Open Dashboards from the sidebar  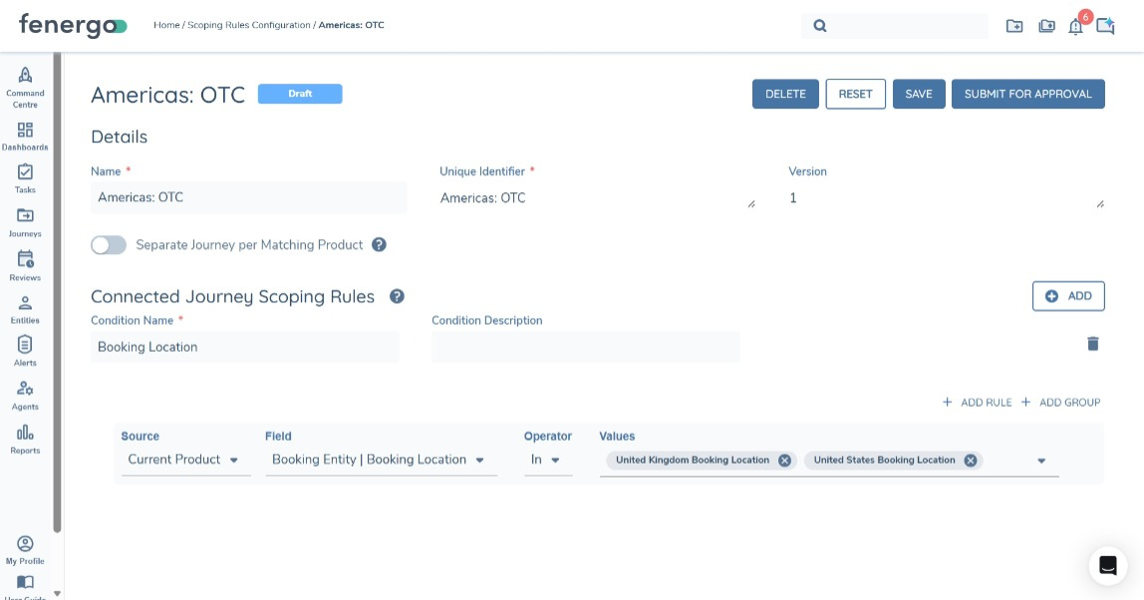coord(25,131)
